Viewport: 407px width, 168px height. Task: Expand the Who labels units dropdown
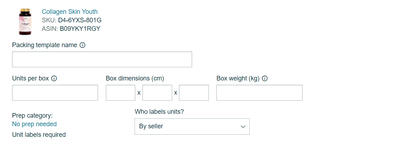[192, 127]
